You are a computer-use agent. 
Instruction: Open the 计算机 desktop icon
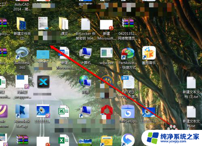[86, 53]
